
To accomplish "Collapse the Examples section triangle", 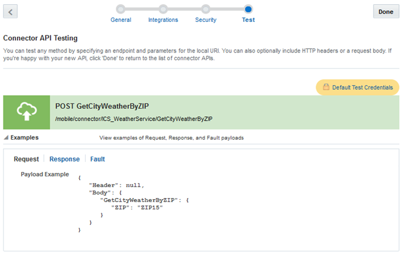I will coord(6,138).
